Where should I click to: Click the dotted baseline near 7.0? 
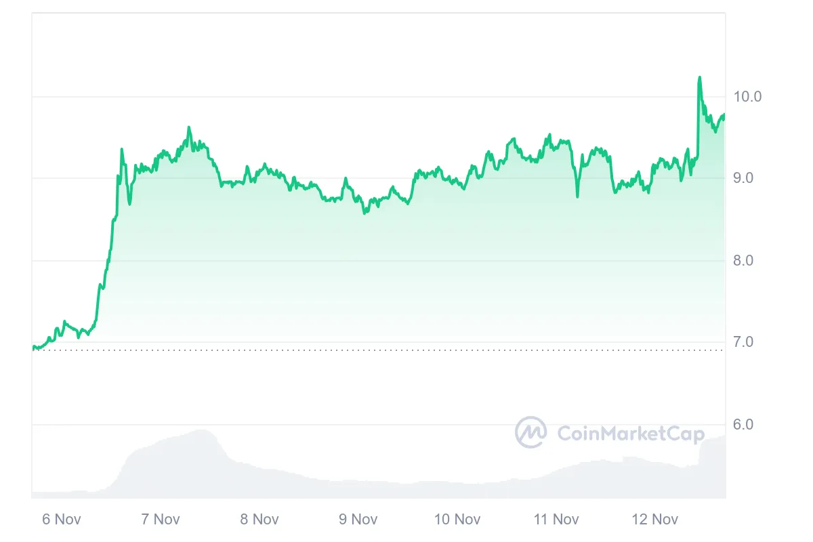[378, 350]
